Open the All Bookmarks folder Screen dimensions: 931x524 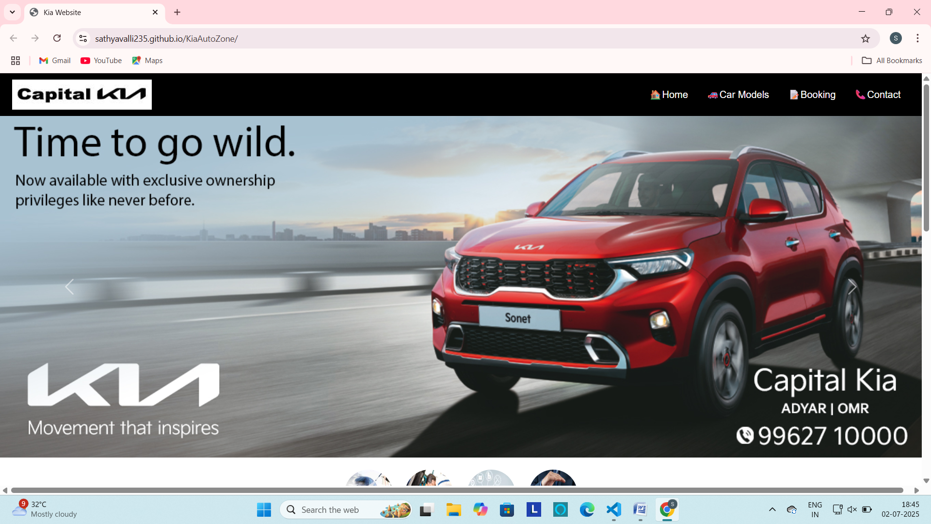tap(892, 61)
